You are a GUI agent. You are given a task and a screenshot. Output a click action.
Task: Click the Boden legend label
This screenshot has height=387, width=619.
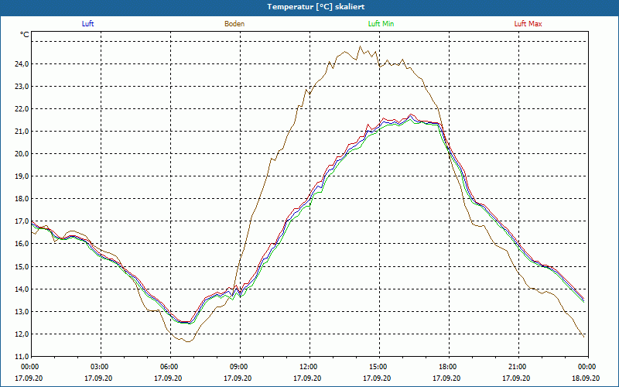coord(234,24)
